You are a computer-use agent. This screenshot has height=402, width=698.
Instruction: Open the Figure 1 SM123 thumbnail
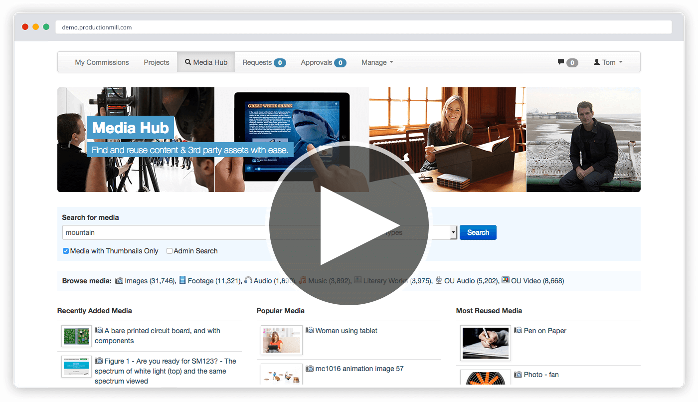(76, 366)
